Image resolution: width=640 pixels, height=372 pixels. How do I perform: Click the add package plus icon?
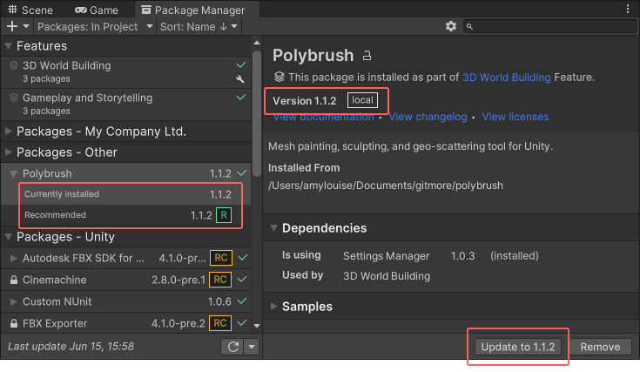[11, 27]
